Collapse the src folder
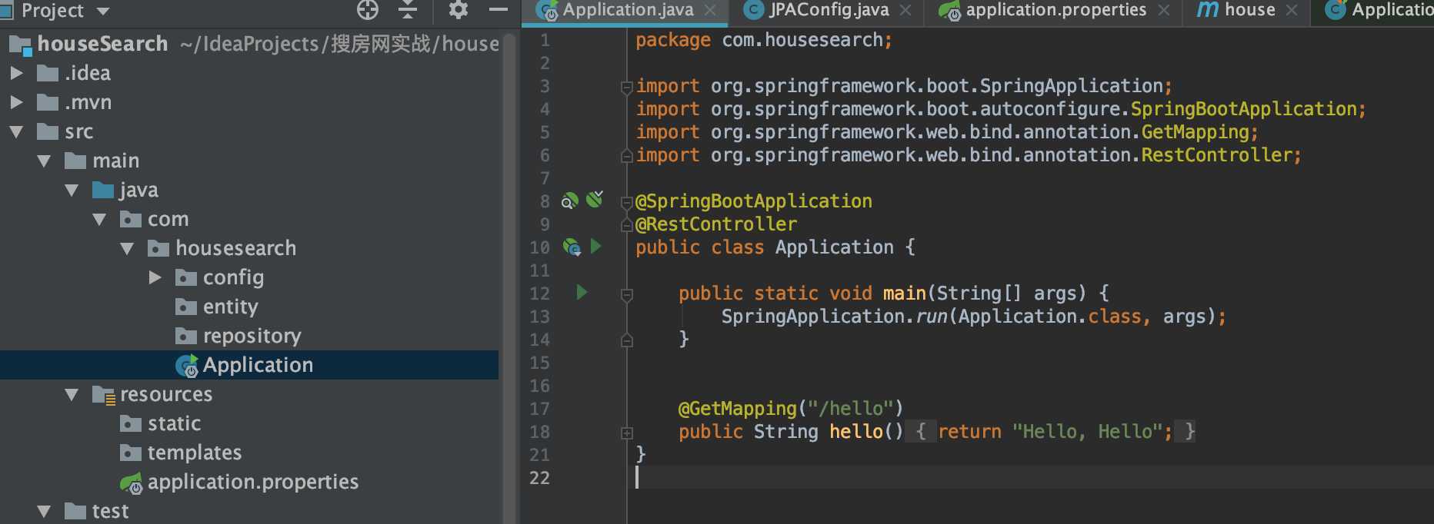1434x524 pixels. tap(16, 132)
